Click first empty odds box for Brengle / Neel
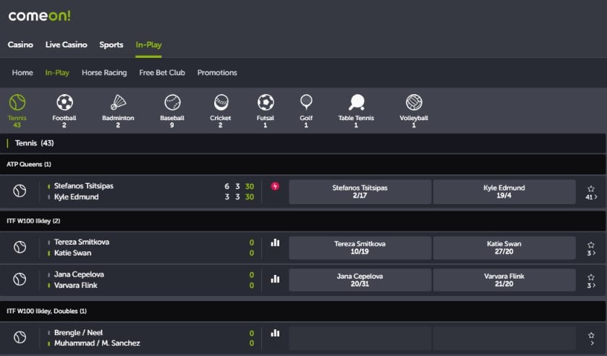607x356 pixels. [x=360, y=338]
